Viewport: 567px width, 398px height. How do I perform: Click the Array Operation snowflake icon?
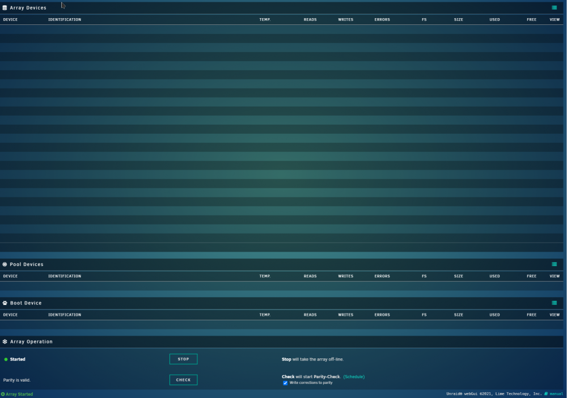[5, 342]
